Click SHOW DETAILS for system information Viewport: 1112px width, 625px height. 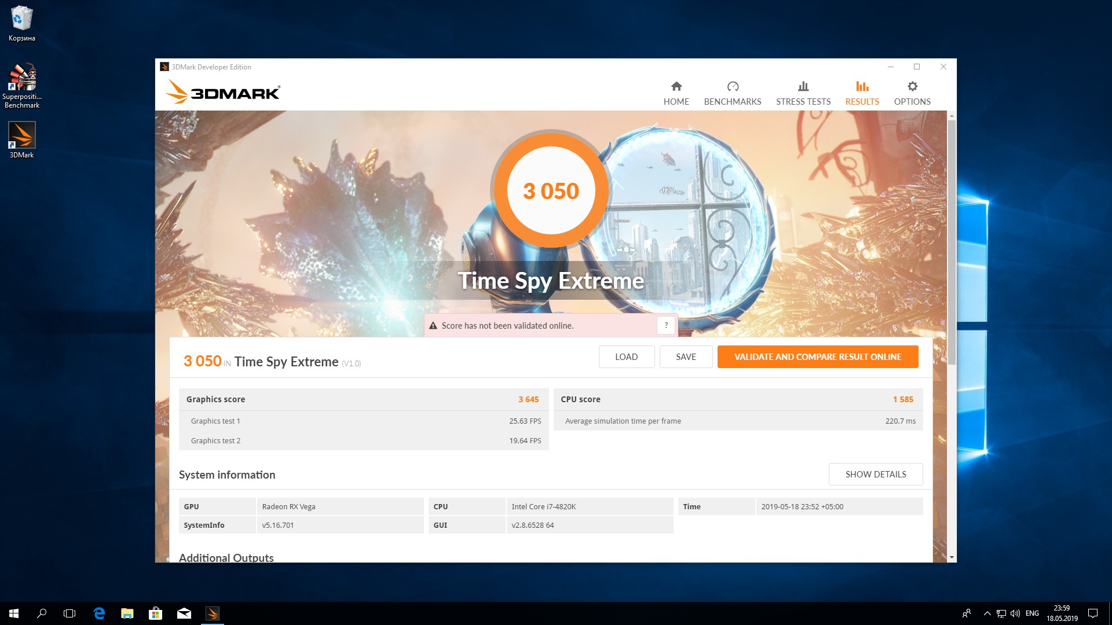pos(875,475)
